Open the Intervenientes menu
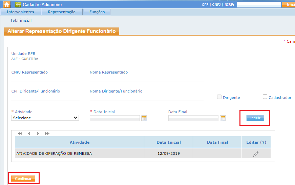The image size is (295, 185). tap(20, 12)
